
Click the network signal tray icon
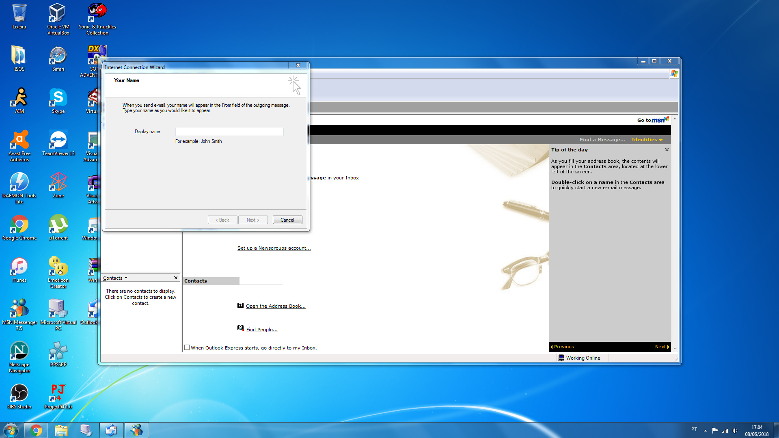tap(725, 430)
